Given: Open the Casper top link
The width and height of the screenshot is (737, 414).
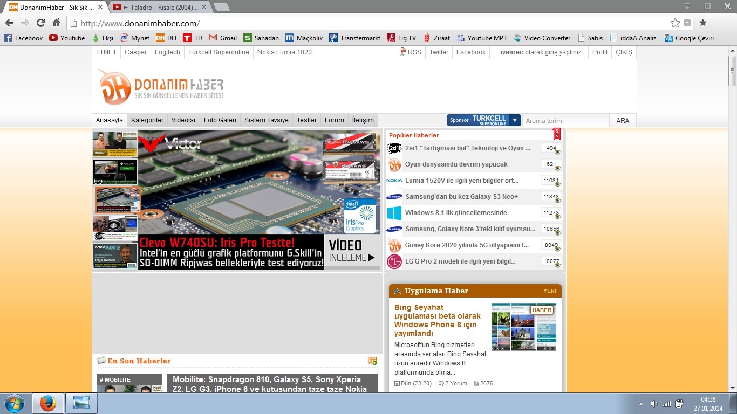Looking at the screenshot, I should point(136,52).
